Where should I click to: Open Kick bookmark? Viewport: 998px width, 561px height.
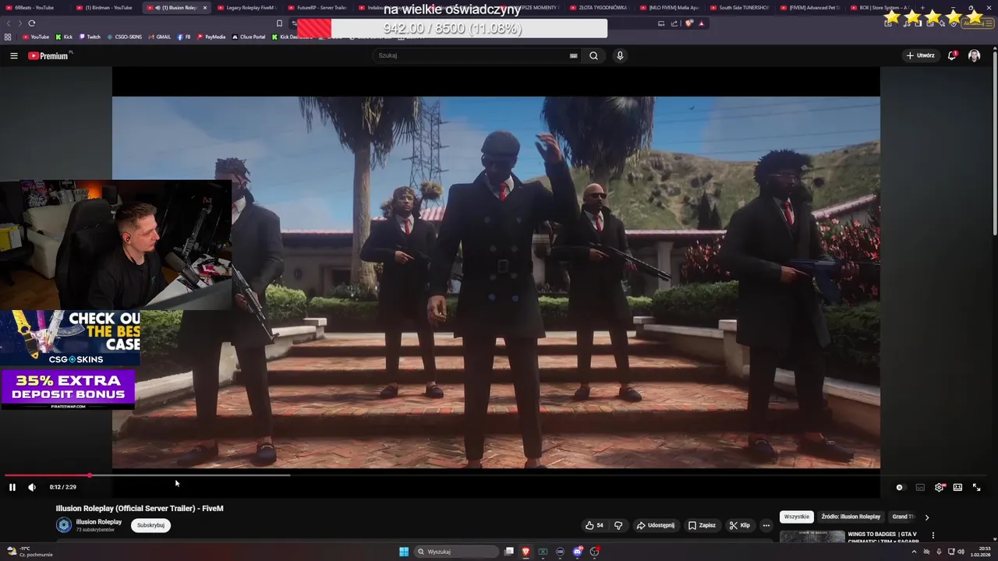coord(64,37)
